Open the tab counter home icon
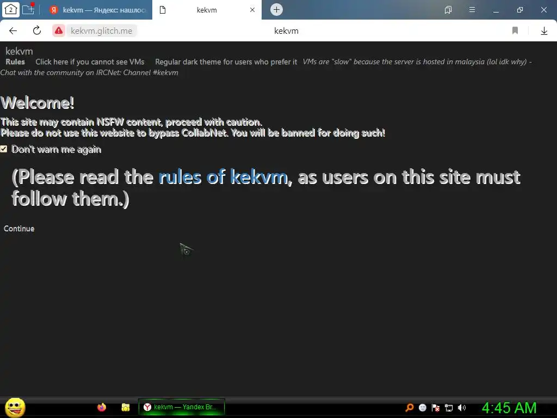557x418 pixels. 11,10
